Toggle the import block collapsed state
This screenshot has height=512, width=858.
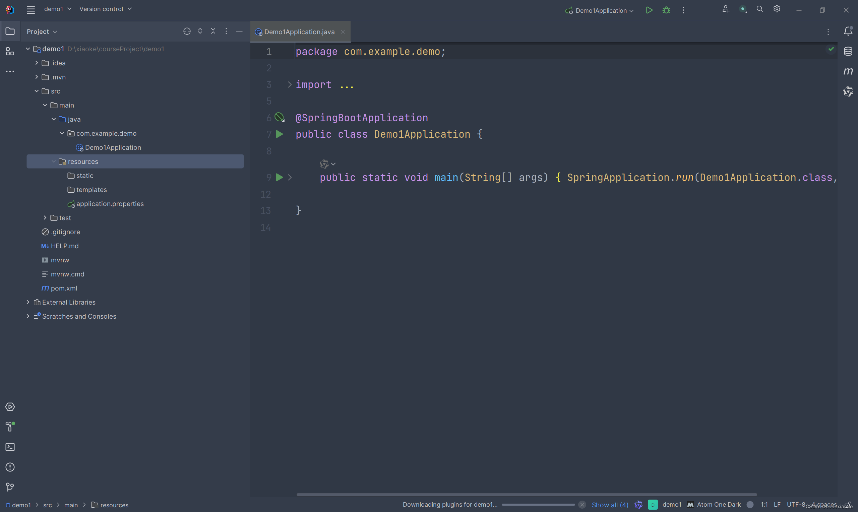(290, 85)
